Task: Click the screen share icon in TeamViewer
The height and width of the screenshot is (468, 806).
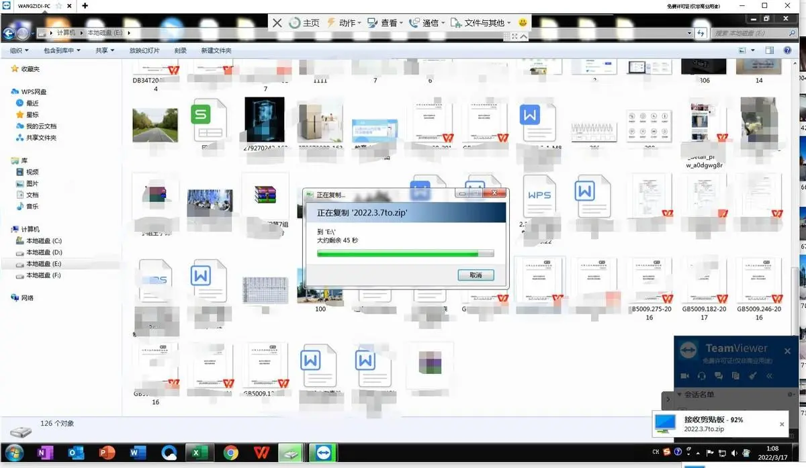Action: 735,375
